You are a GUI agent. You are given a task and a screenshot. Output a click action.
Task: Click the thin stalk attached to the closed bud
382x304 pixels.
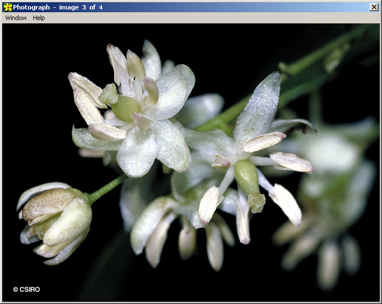pos(107,188)
